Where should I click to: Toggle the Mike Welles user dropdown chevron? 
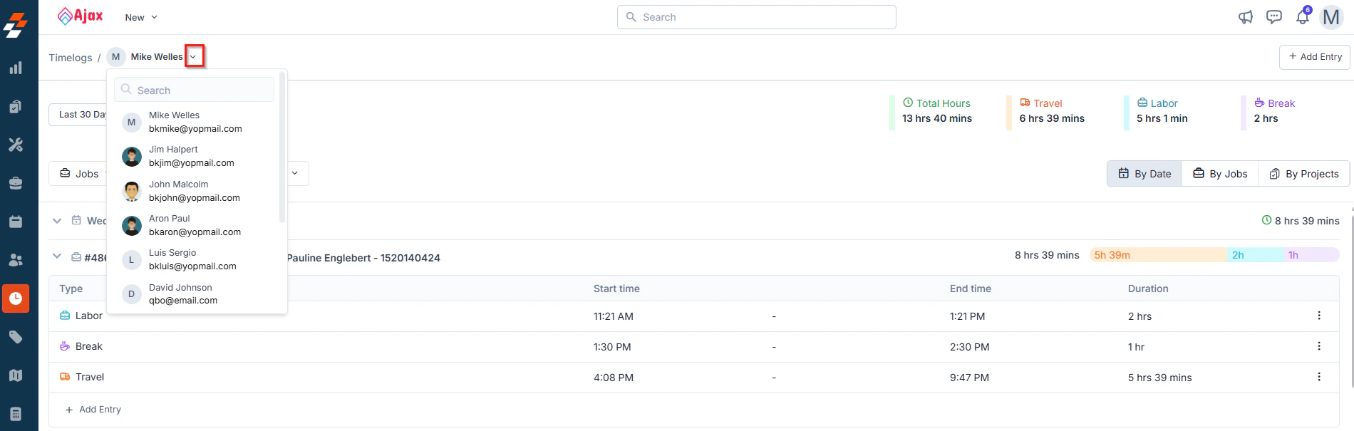[x=194, y=56]
